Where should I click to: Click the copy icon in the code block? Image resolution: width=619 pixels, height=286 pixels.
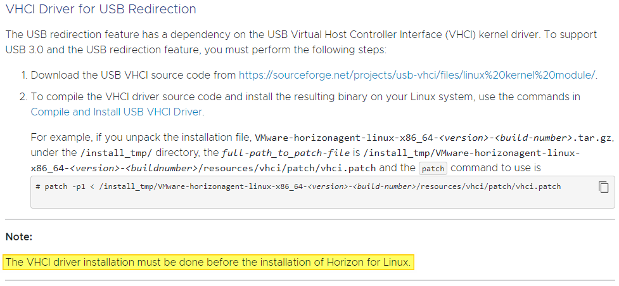[x=603, y=187]
